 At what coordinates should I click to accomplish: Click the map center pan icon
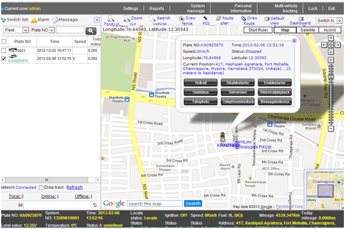pos(331,45)
